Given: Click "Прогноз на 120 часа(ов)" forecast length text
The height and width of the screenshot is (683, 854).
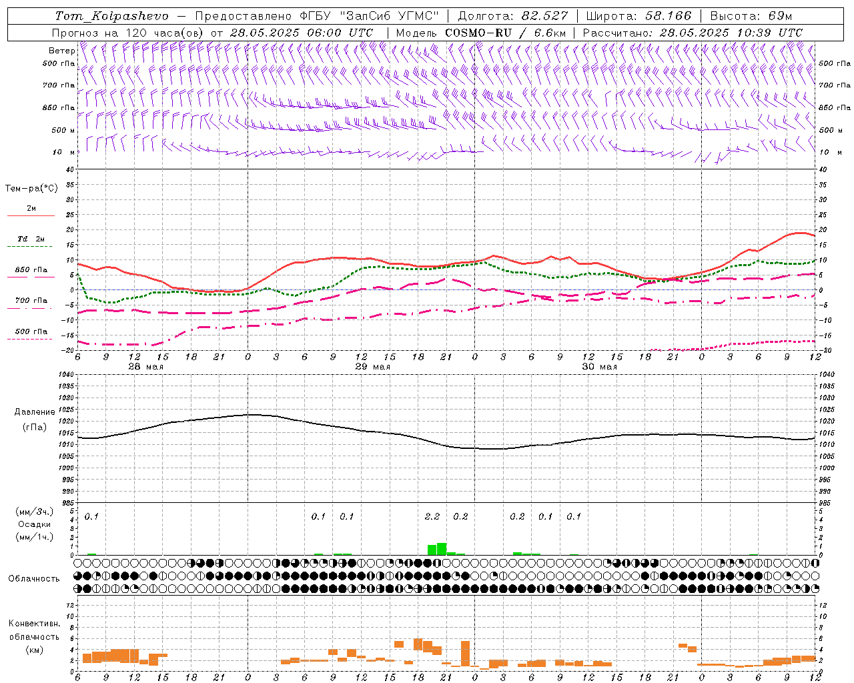Looking at the screenshot, I should coord(129,33).
